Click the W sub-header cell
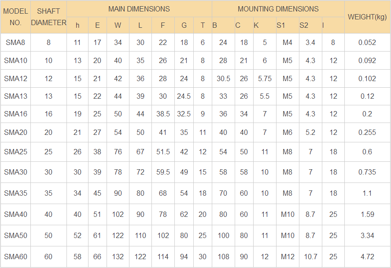391x268 pixels. pyautogui.click(x=118, y=25)
